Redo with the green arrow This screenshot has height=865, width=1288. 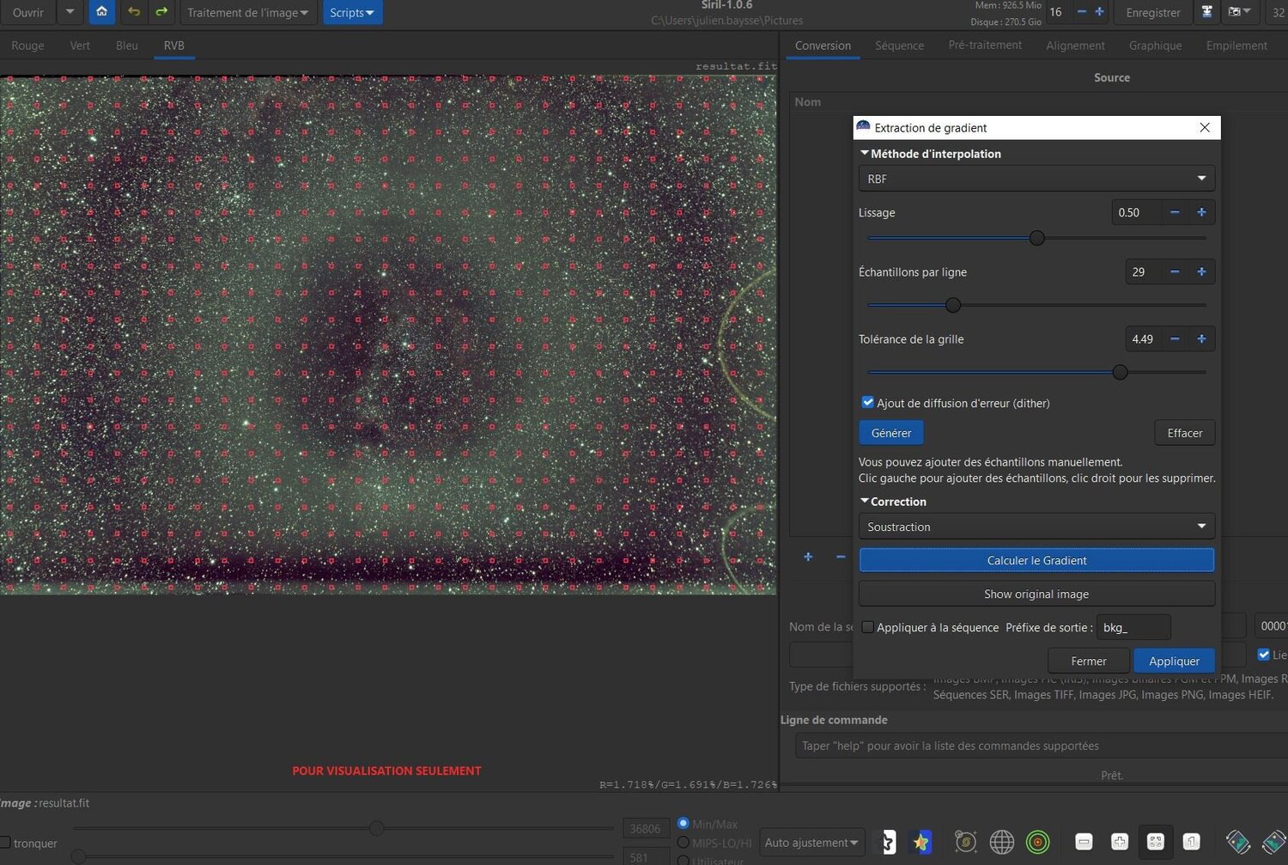(161, 12)
